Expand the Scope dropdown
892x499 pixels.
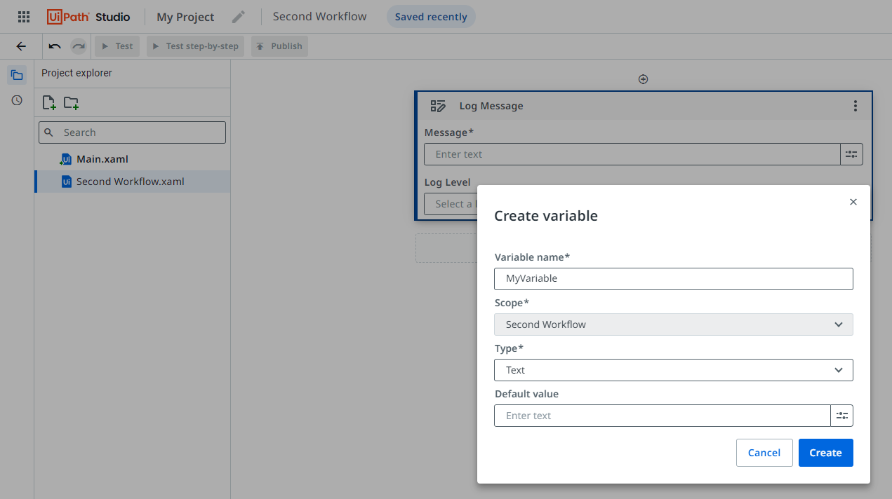tap(673, 324)
